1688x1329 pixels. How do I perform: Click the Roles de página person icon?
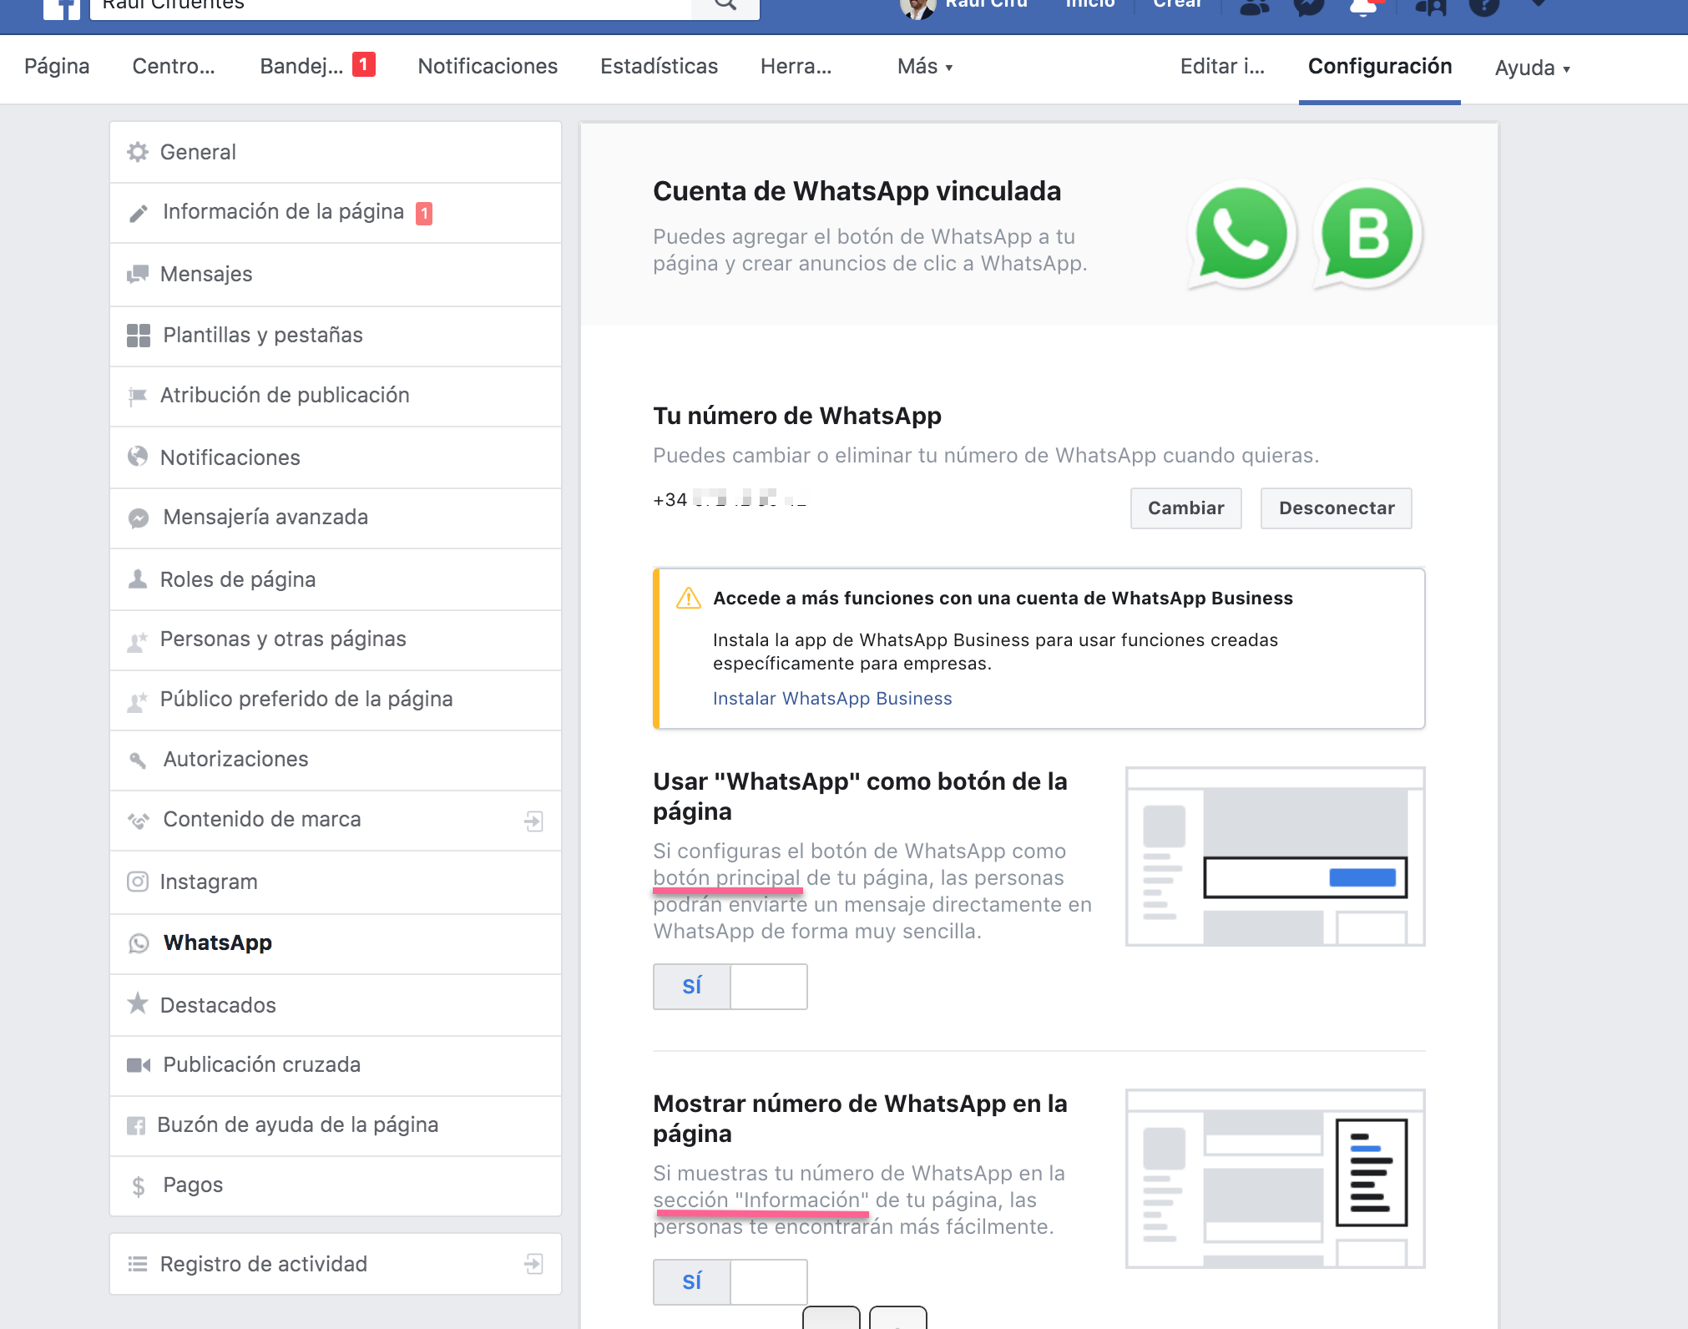click(x=138, y=579)
